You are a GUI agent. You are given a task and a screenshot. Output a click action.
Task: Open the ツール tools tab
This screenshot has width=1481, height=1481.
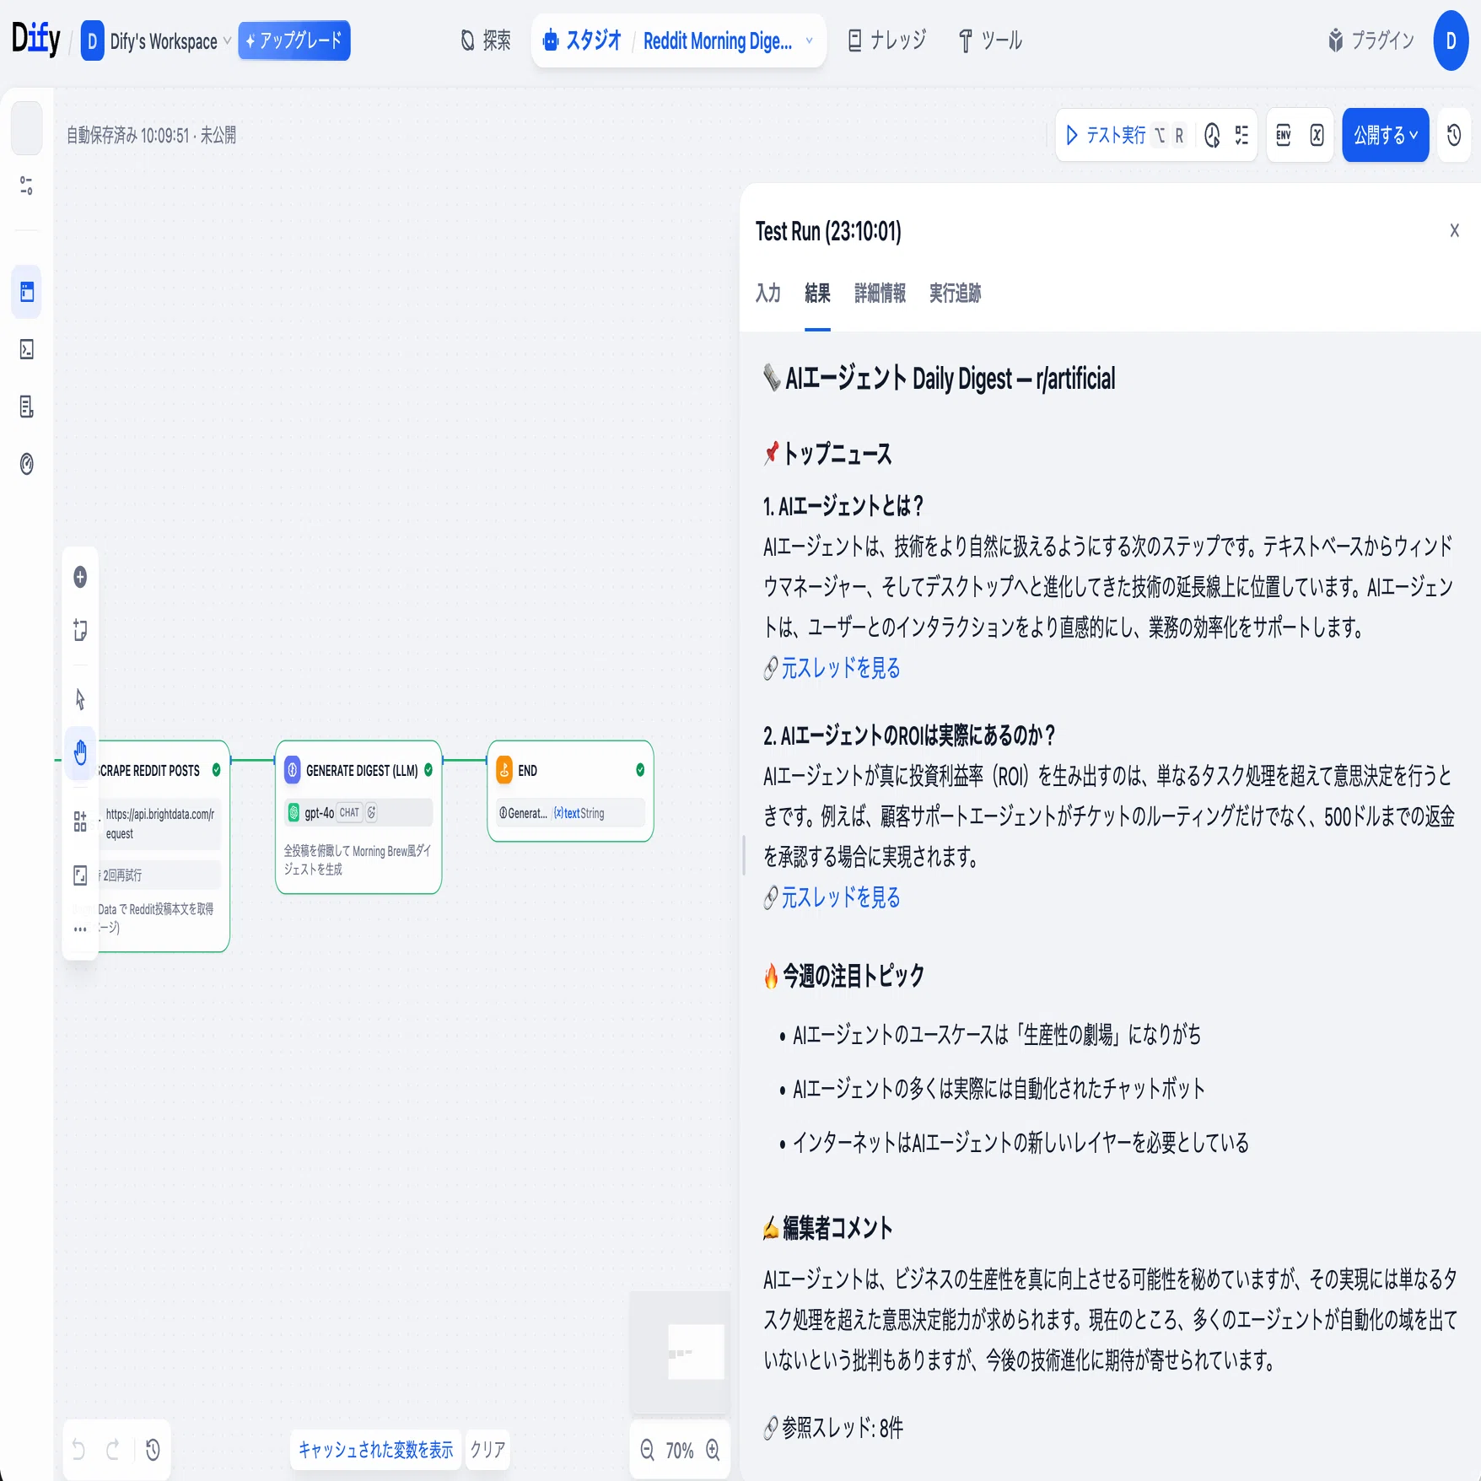990,40
